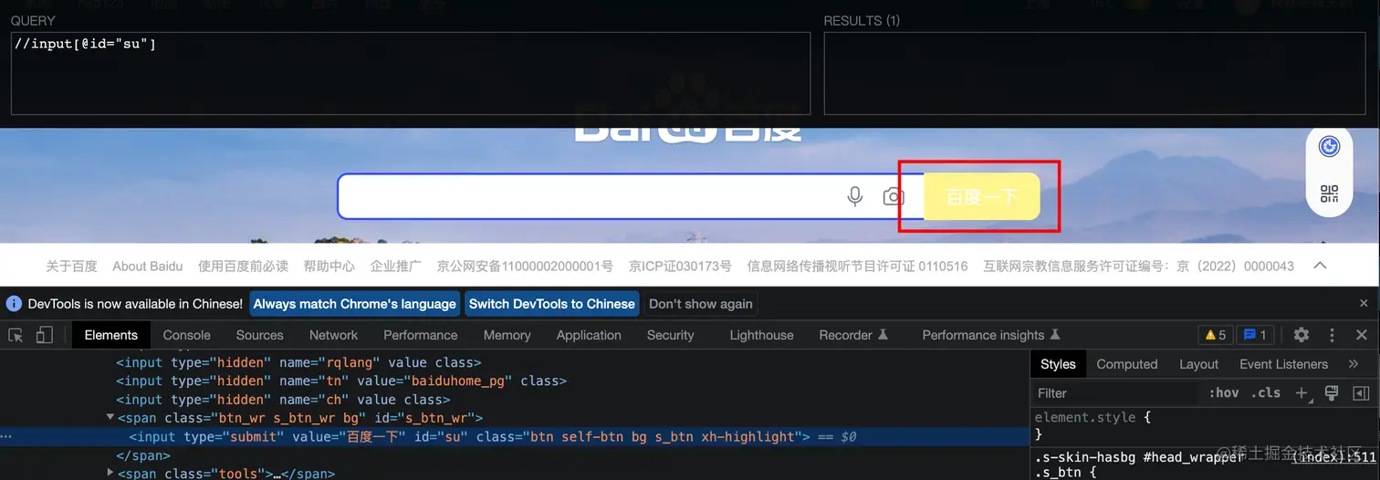The width and height of the screenshot is (1380, 480).
Task: Click the Don't show again button
Action: coord(700,304)
